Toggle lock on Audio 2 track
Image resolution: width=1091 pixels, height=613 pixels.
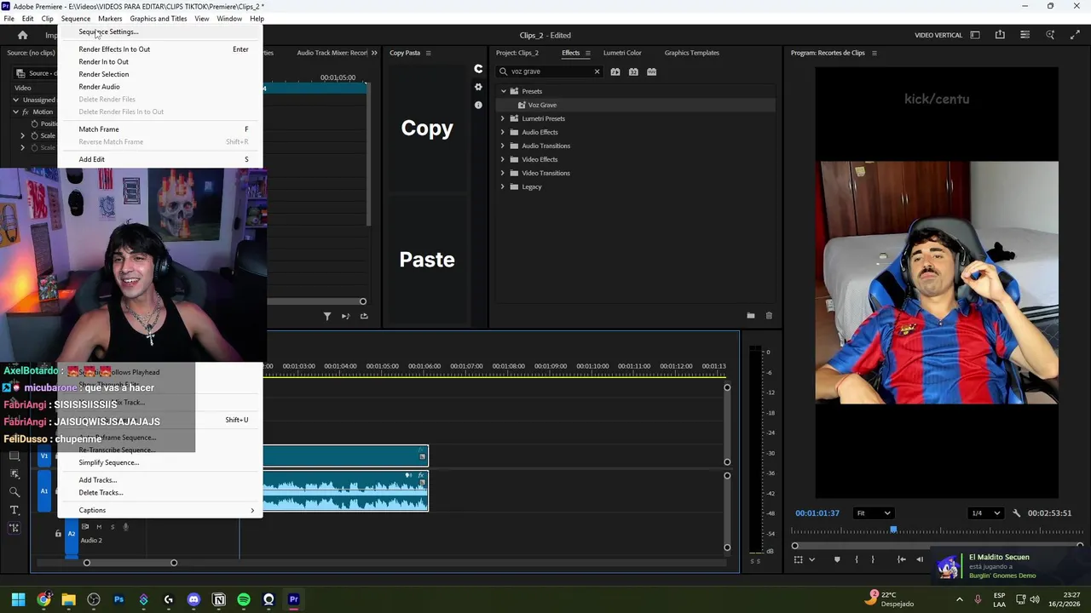58,534
